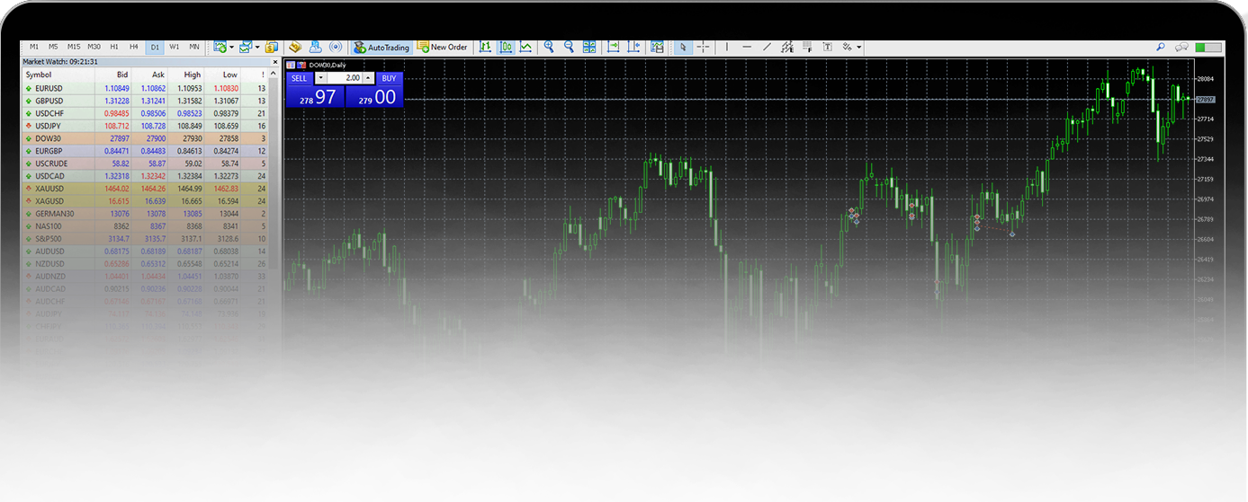This screenshot has height=502, width=1248.
Task: Switch chart to candlestick mode
Action: click(x=506, y=47)
